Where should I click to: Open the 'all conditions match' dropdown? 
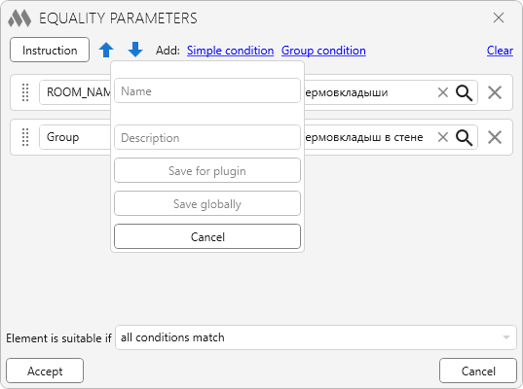[x=316, y=337]
